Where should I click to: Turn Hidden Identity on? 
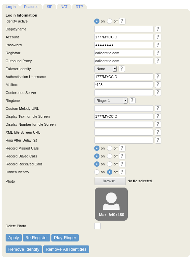click(x=97, y=172)
